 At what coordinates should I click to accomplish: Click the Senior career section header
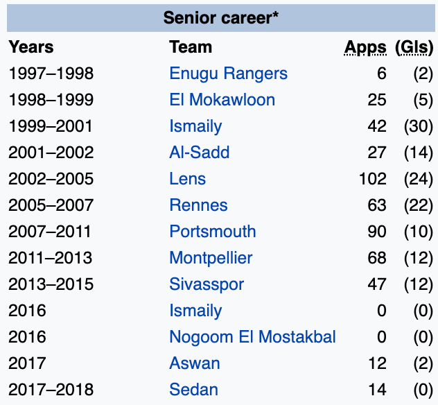click(221, 17)
